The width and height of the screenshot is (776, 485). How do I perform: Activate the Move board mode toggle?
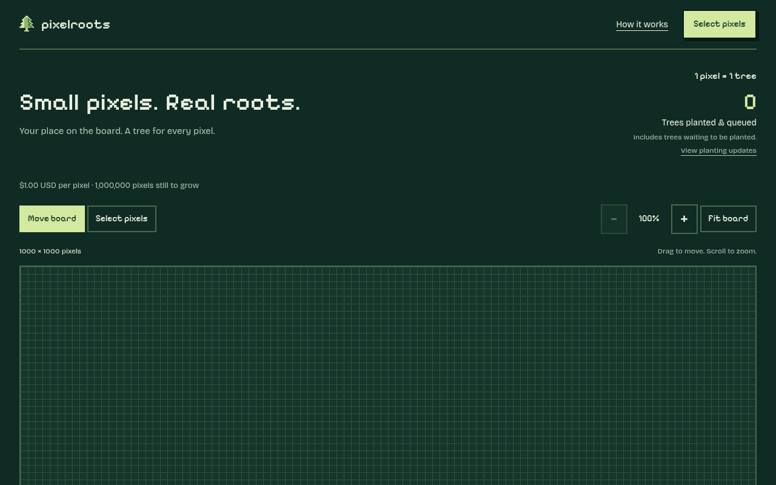[52, 219]
